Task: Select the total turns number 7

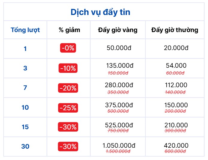Action: pyautogui.click(x=25, y=88)
